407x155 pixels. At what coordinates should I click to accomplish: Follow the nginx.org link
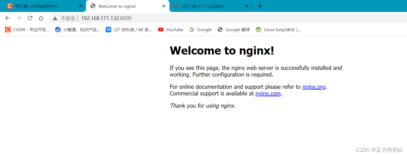coord(314,87)
